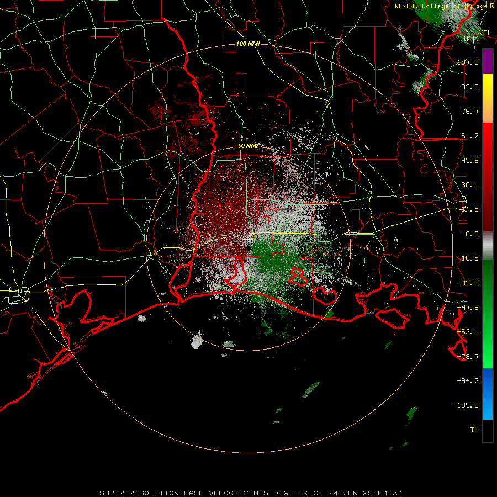497x497 pixels.
Task: Click the -63.1 value on the velocity scale
Action: coord(468,332)
